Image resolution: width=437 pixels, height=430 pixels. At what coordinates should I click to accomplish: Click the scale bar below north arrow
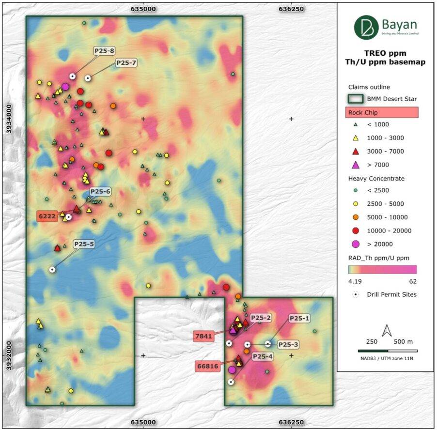[388, 350]
